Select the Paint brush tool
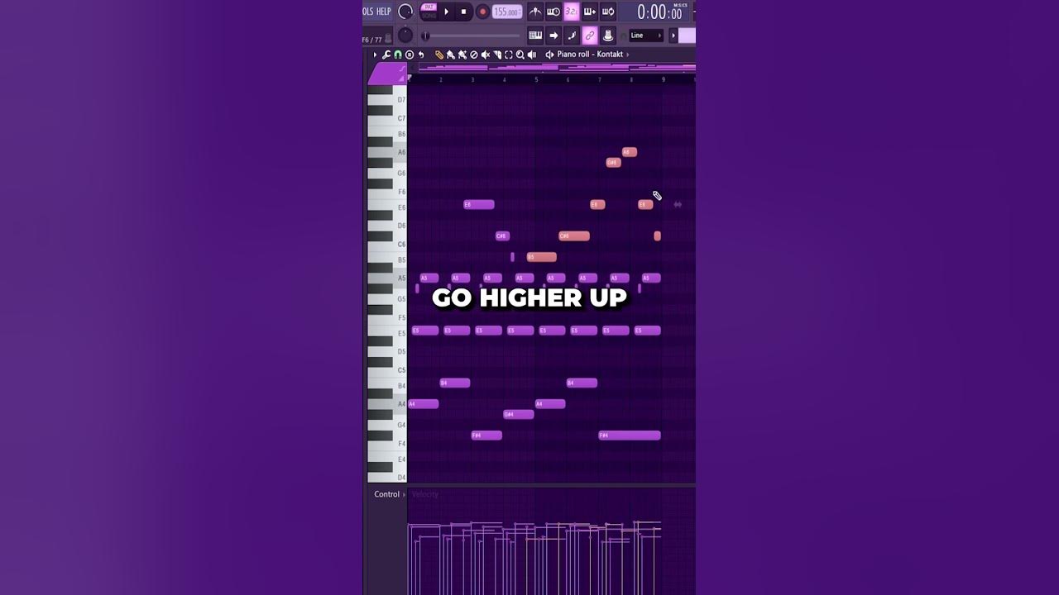1059x595 pixels. pos(451,55)
